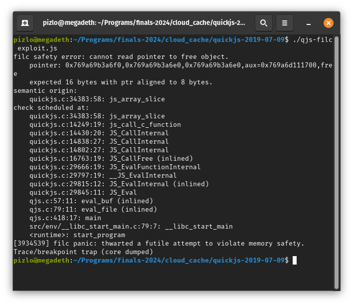The width and height of the screenshot is (353, 305).
Task: Click the 'filc safety error' message line
Action: (x=121, y=57)
